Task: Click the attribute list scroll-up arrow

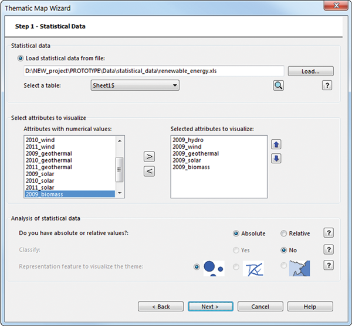Action: coord(120,140)
